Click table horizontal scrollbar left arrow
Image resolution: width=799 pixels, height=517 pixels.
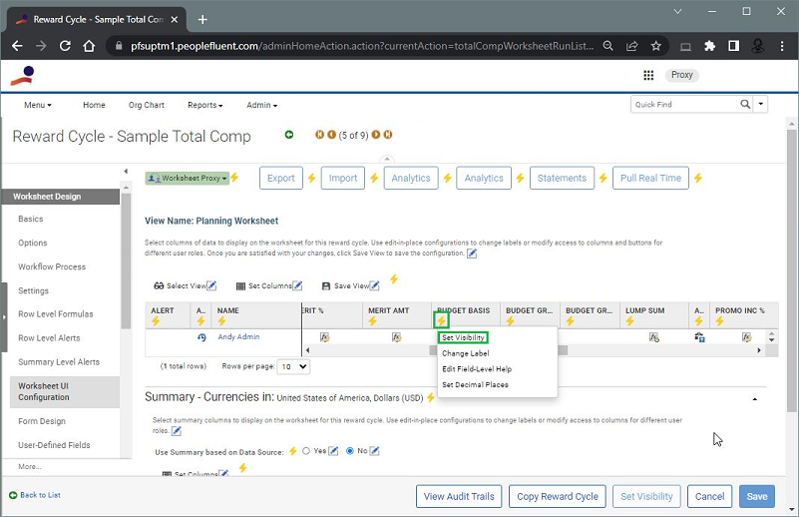click(307, 350)
